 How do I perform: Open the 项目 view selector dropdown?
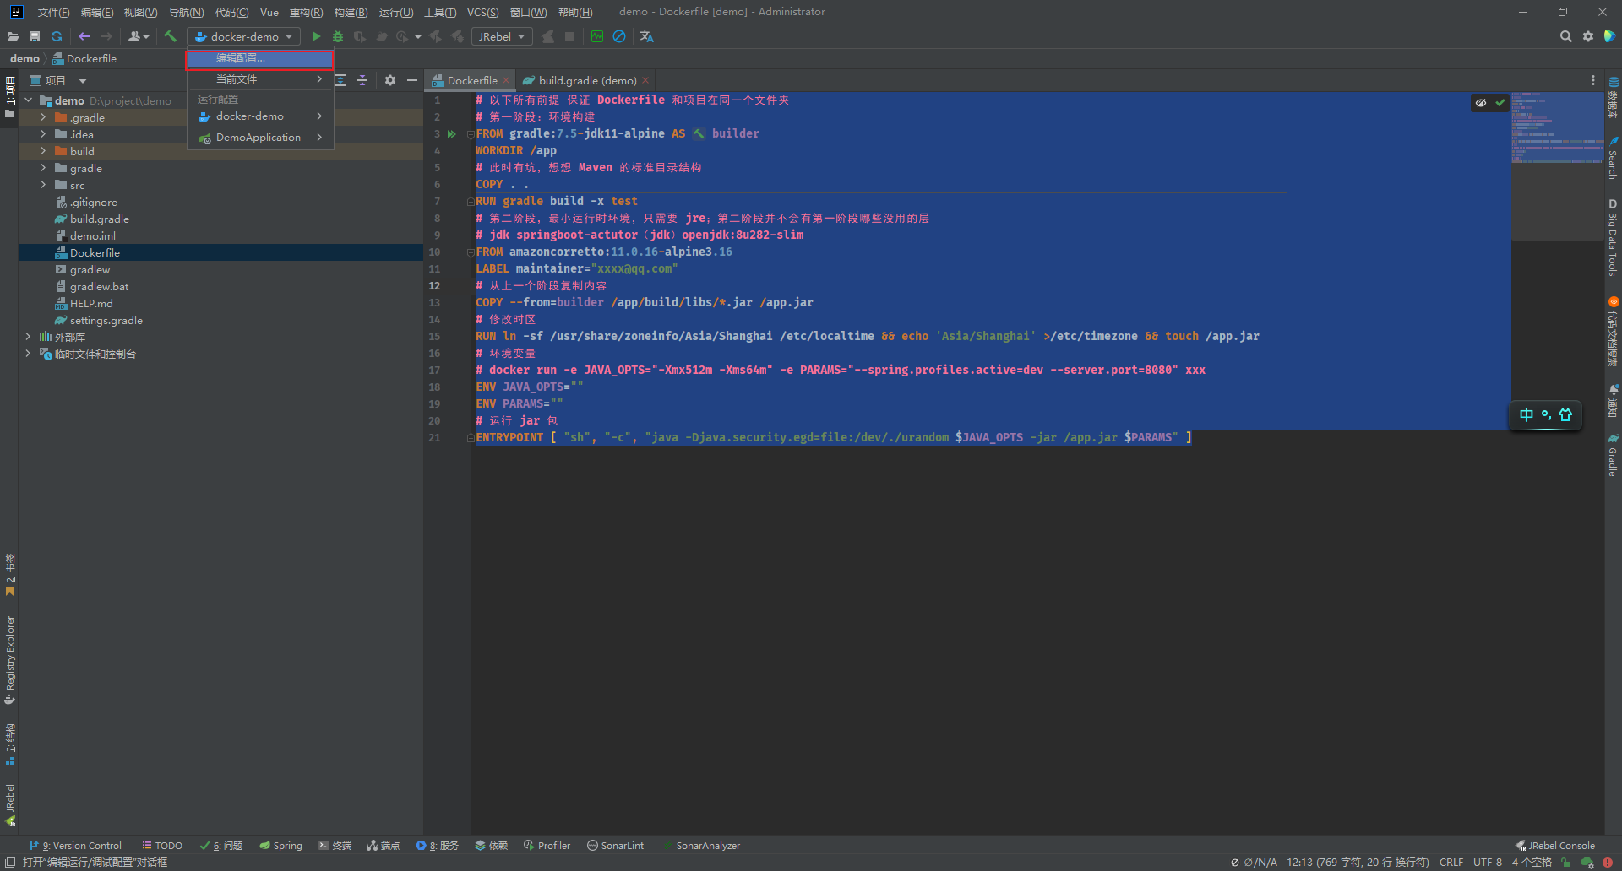tap(58, 80)
